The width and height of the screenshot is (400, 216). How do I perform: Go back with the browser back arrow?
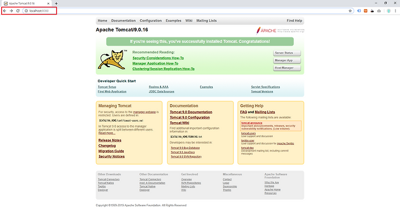coord(4,11)
